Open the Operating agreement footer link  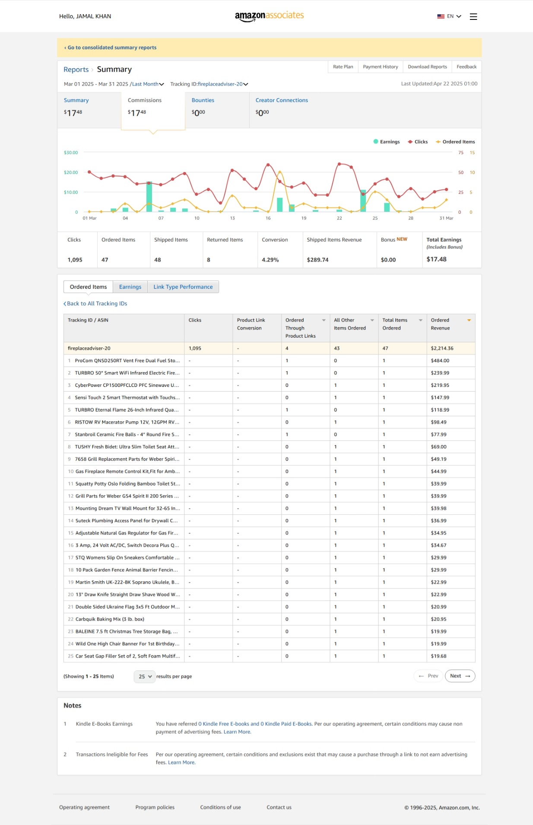[84, 807]
